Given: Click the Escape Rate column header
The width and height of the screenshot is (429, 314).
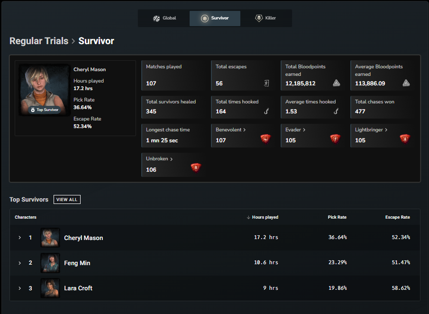Looking at the screenshot, I should coord(398,217).
